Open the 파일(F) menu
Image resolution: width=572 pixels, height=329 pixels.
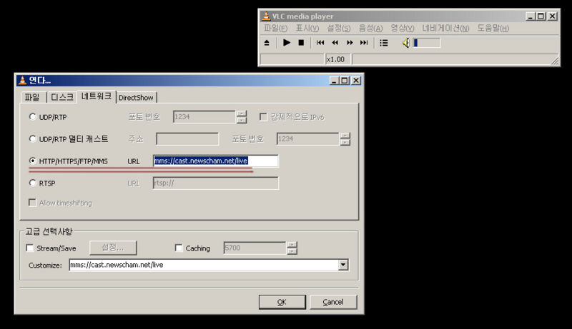[x=275, y=29]
